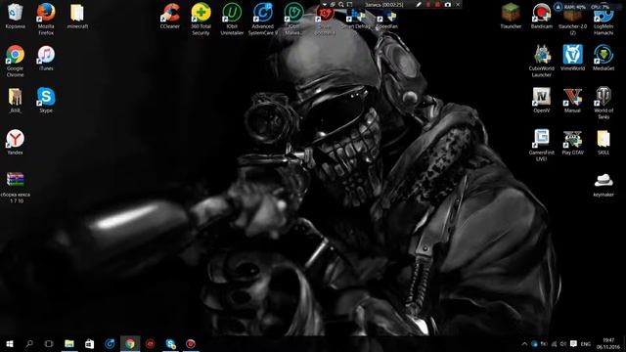626x352 pixels.
Task: Open GamersFirst LIVE! shortcut
Action: (x=541, y=145)
